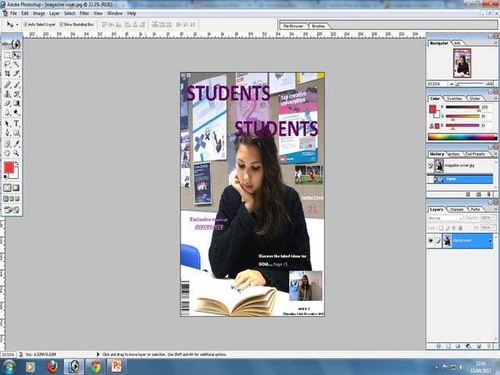
Task: Open the Image menu
Action: [39, 13]
